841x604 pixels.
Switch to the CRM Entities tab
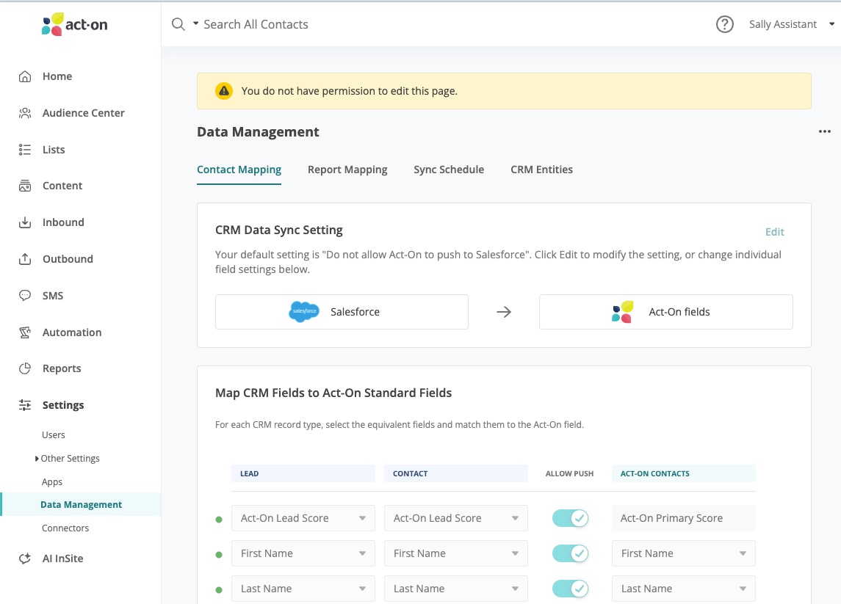542,170
